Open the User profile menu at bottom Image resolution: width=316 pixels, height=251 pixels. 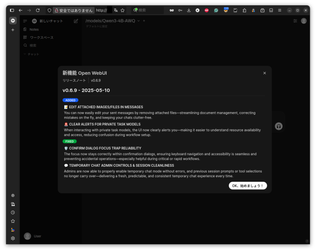(x=33, y=236)
